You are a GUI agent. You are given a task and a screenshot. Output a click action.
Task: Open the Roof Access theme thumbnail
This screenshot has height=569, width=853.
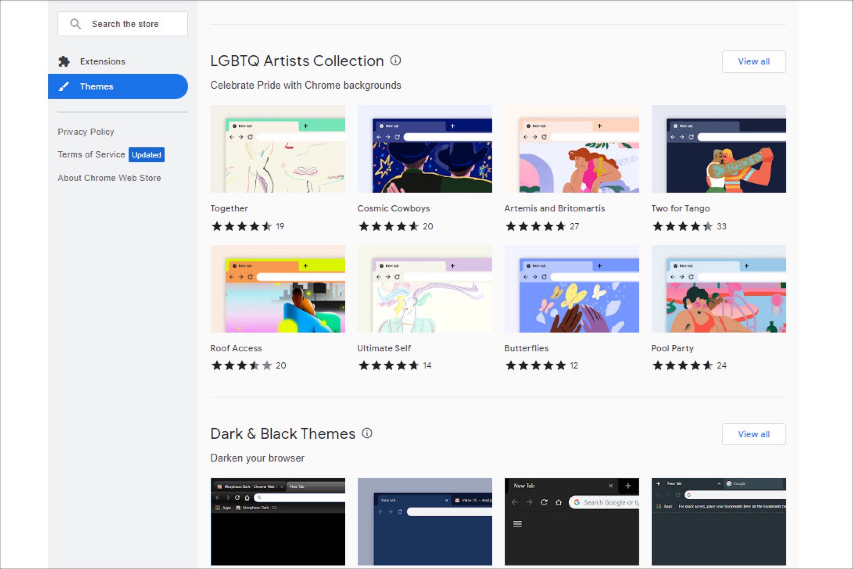(278, 289)
